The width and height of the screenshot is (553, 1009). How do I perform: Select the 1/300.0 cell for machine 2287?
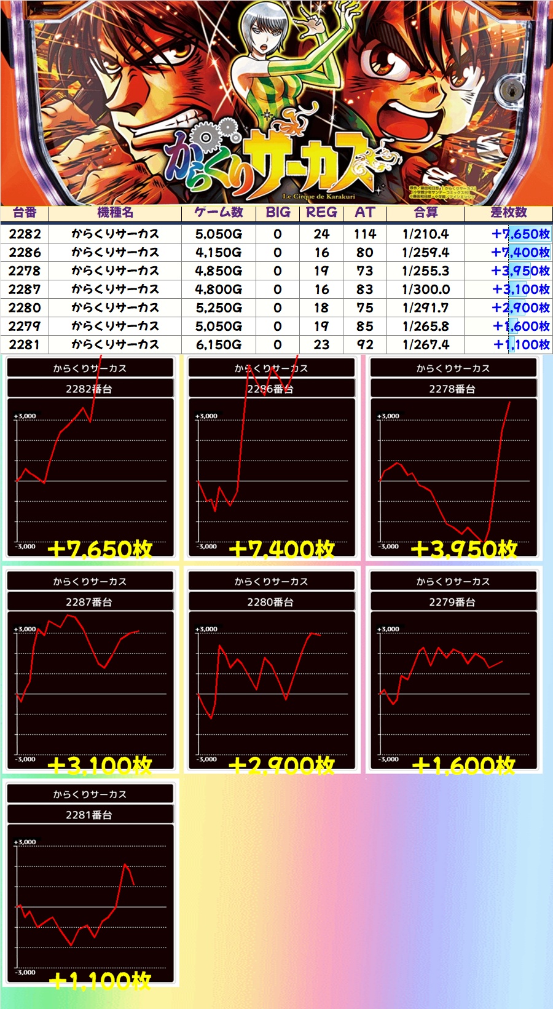425,290
